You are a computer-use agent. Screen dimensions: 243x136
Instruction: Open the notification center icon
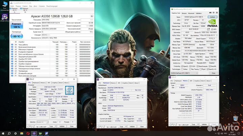[x=239, y=133]
